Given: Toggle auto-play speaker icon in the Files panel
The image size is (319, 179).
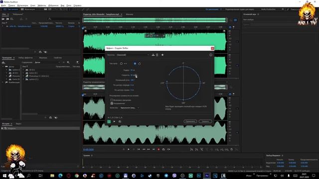Looking at the screenshot, I should point(45,52).
